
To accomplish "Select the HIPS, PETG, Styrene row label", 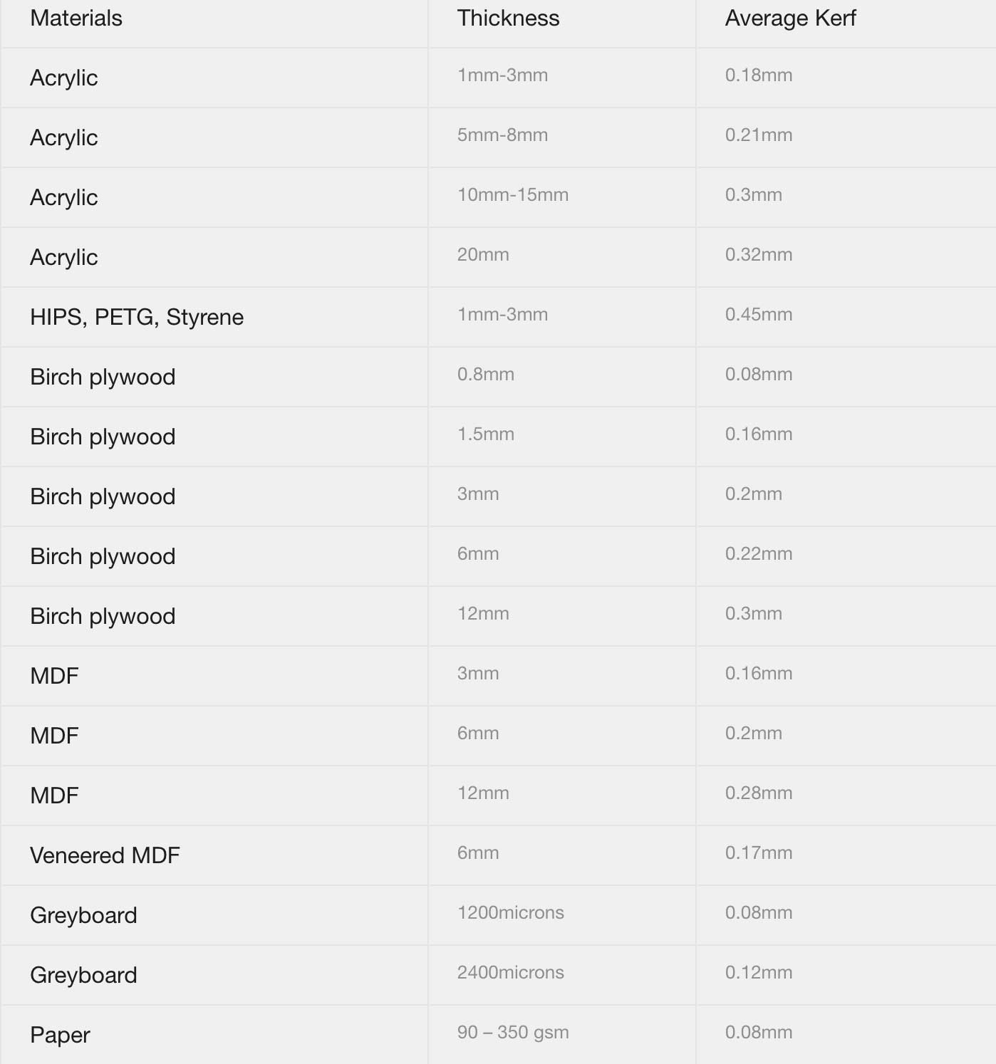I will point(137,317).
